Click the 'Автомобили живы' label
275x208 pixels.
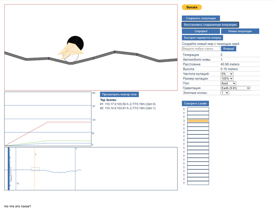196,60
